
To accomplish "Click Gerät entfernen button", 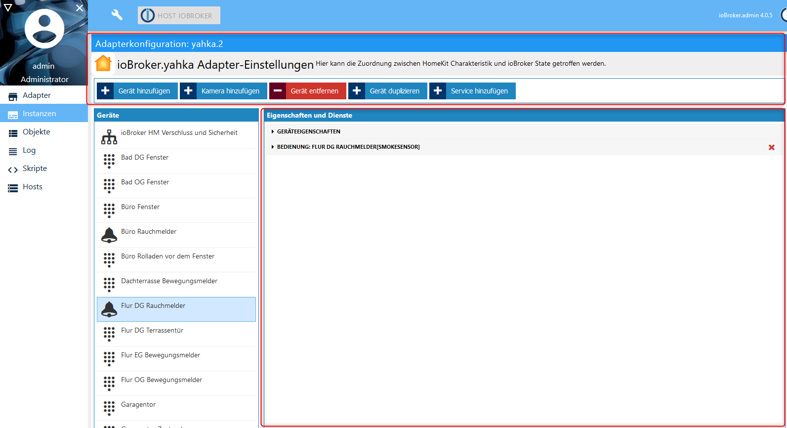I will 308,91.
